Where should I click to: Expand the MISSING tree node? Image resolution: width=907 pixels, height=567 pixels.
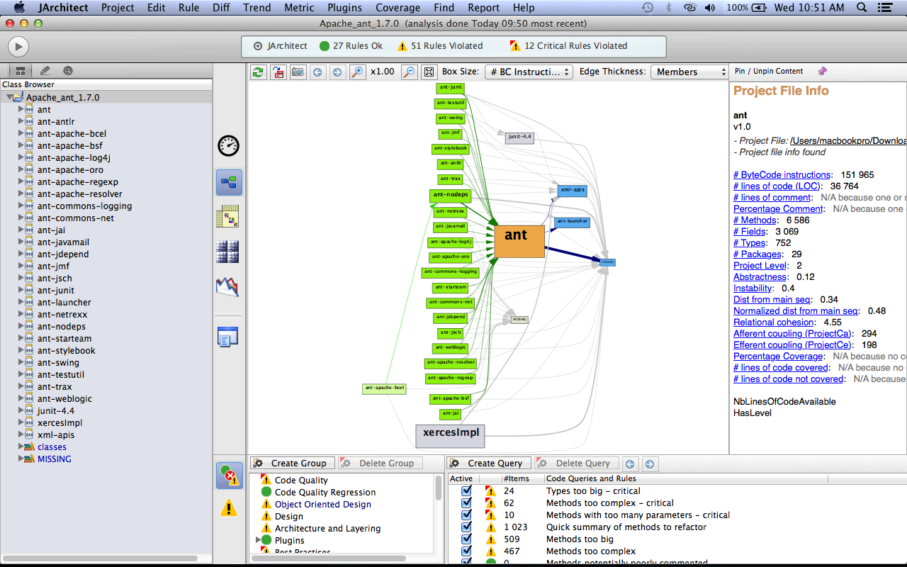coord(21,459)
